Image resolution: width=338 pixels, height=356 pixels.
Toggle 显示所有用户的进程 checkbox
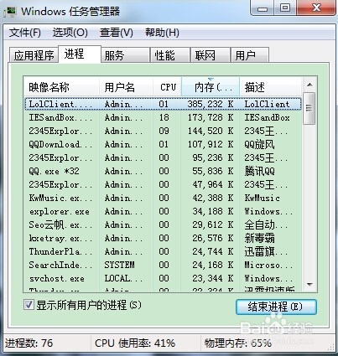pos(29,305)
